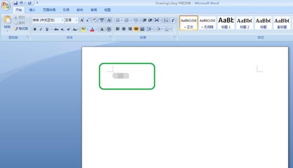Align text right
Screen dimensions: 293x168
coord(130,29)
